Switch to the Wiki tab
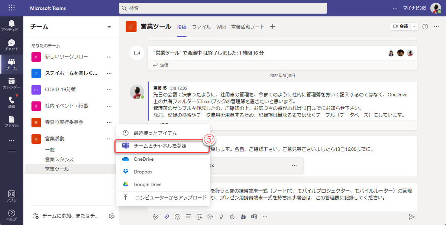 coord(221,27)
